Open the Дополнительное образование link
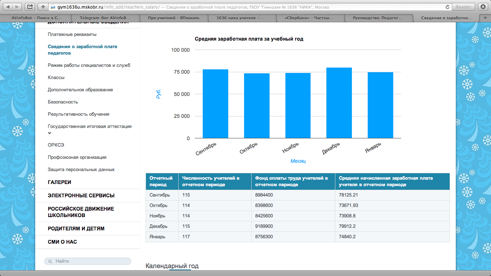Viewport: 491px width, 276px height. pyautogui.click(x=81, y=90)
